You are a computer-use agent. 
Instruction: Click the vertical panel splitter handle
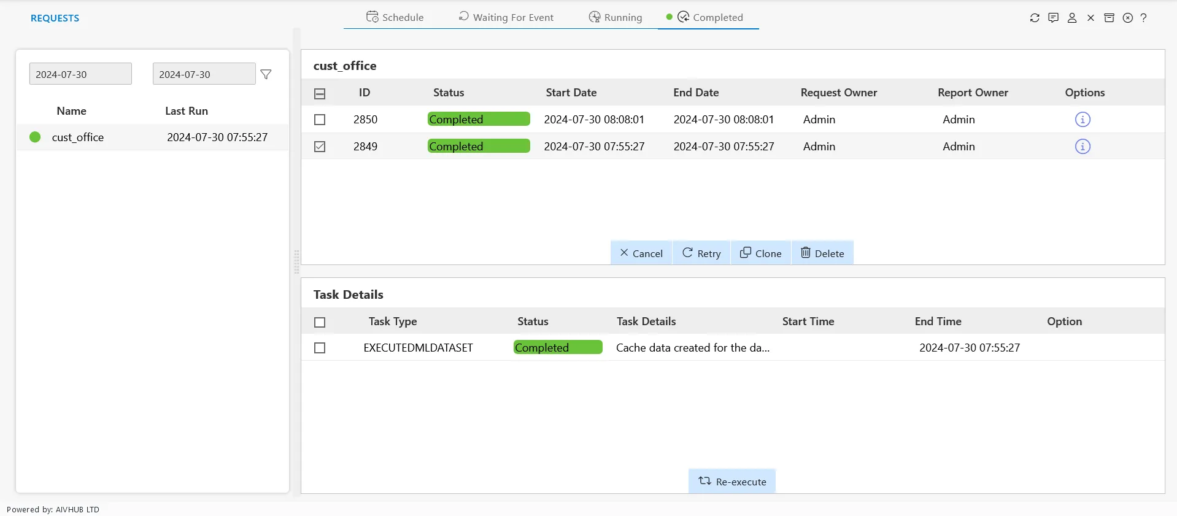point(297,262)
